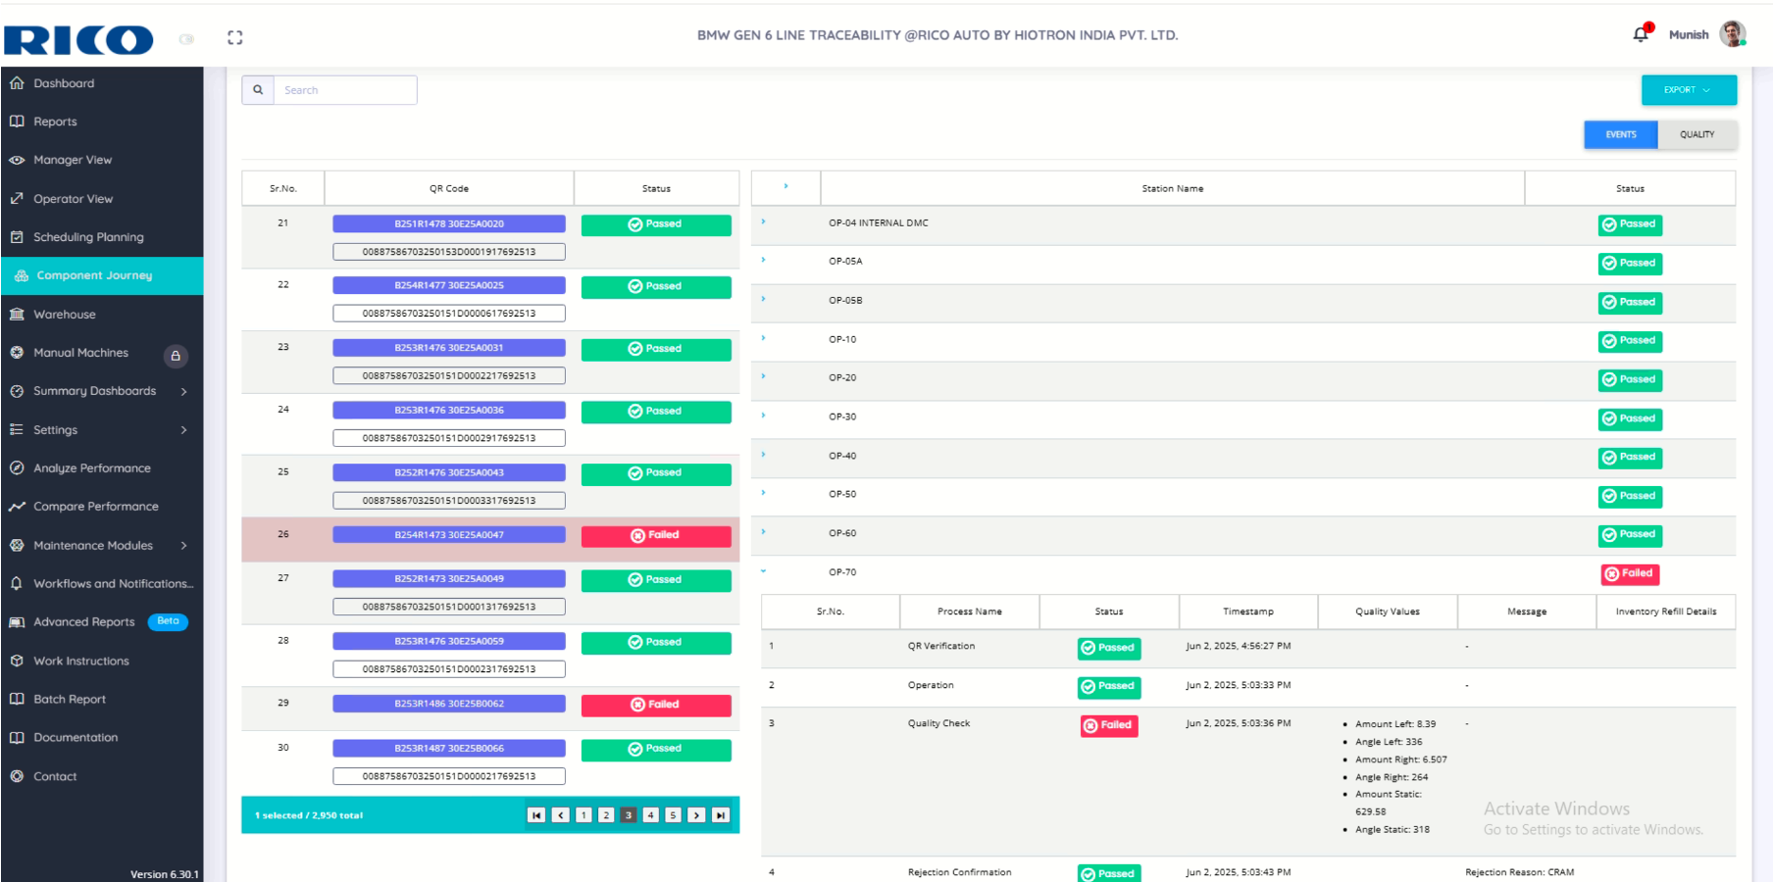The width and height of the screenshot is (1773, 882).
Task: Expand the OP-30 station row
Action: click(x=763, y=416)
